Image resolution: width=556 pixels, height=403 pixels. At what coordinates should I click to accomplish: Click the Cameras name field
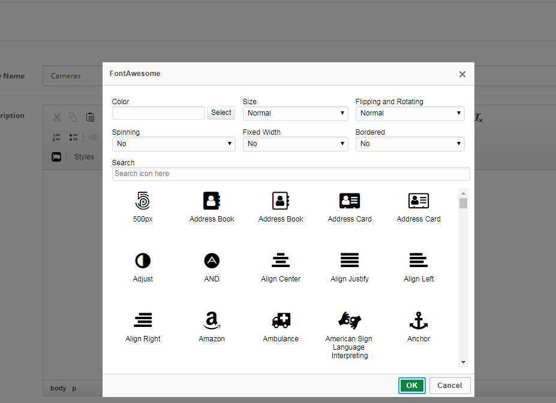click(73, 76)
